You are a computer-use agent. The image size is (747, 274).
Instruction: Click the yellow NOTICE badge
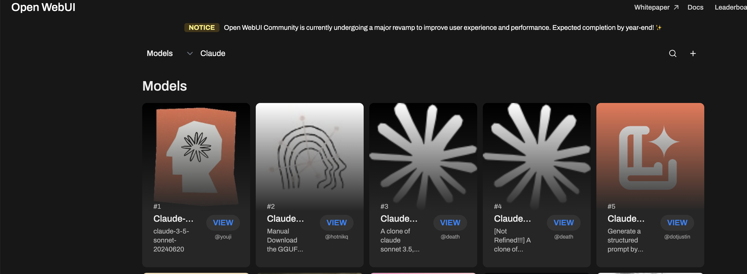pyautogui.click(x=202, y=28)
